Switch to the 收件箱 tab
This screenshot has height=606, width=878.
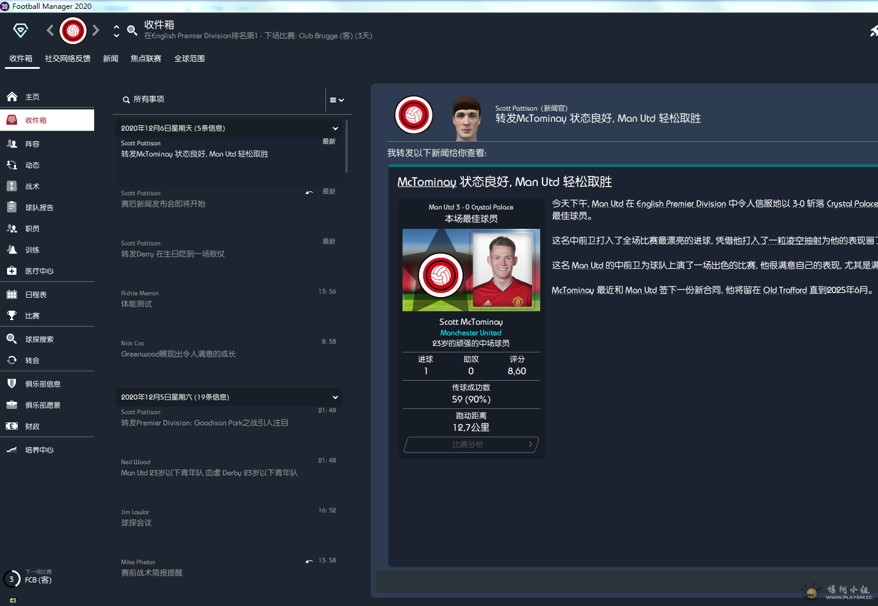[x=21, y=58]
